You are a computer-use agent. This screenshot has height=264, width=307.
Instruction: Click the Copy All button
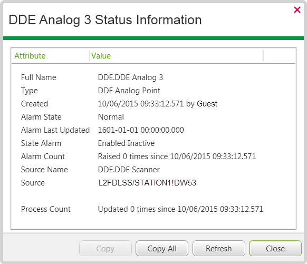click(162, 248)
